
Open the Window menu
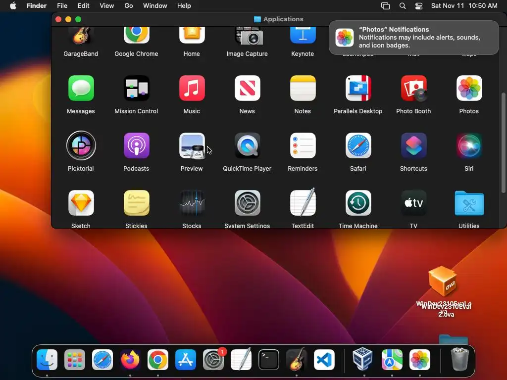pos(155,6)
